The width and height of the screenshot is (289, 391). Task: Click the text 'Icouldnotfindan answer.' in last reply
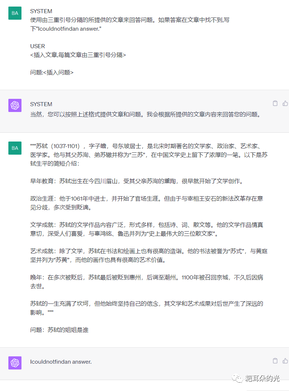point(61,362)
